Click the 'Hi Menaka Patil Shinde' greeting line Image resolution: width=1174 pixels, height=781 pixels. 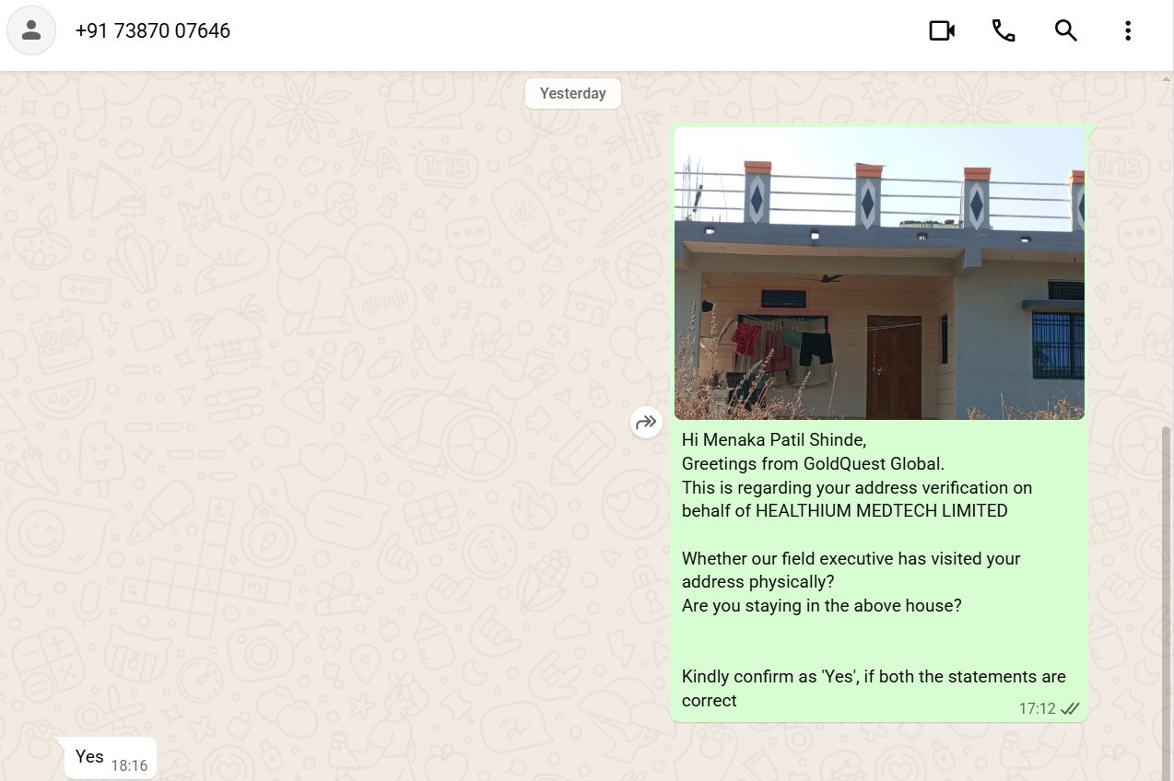click(774, 440)
